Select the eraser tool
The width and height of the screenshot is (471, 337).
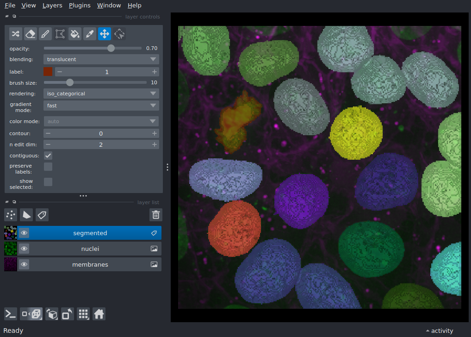(31, 33)
